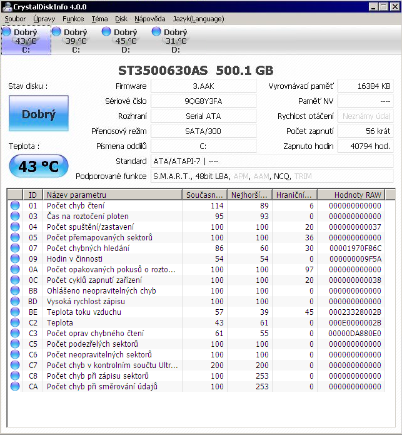
Task: Click status orb for CA Počet chyb při směrování
Action: (x=15, y=386)
